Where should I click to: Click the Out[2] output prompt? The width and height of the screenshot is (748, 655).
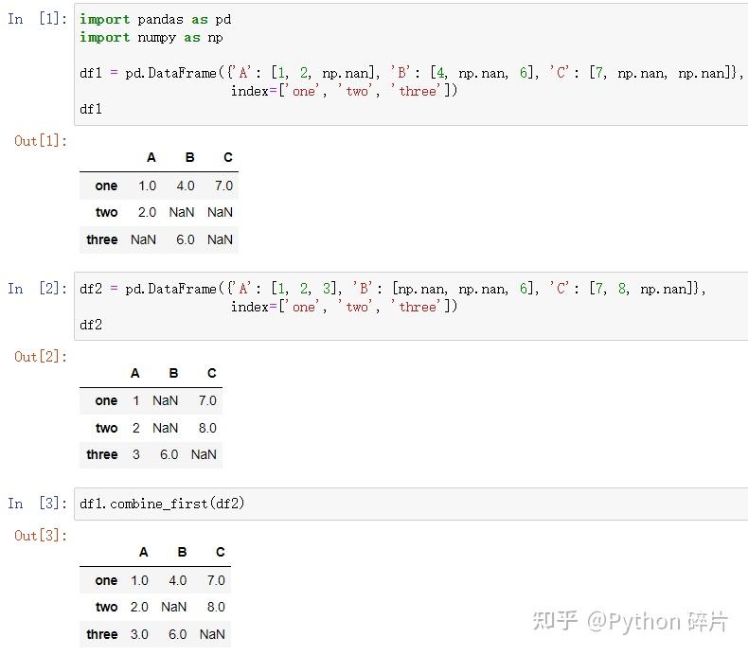[41, 357]
